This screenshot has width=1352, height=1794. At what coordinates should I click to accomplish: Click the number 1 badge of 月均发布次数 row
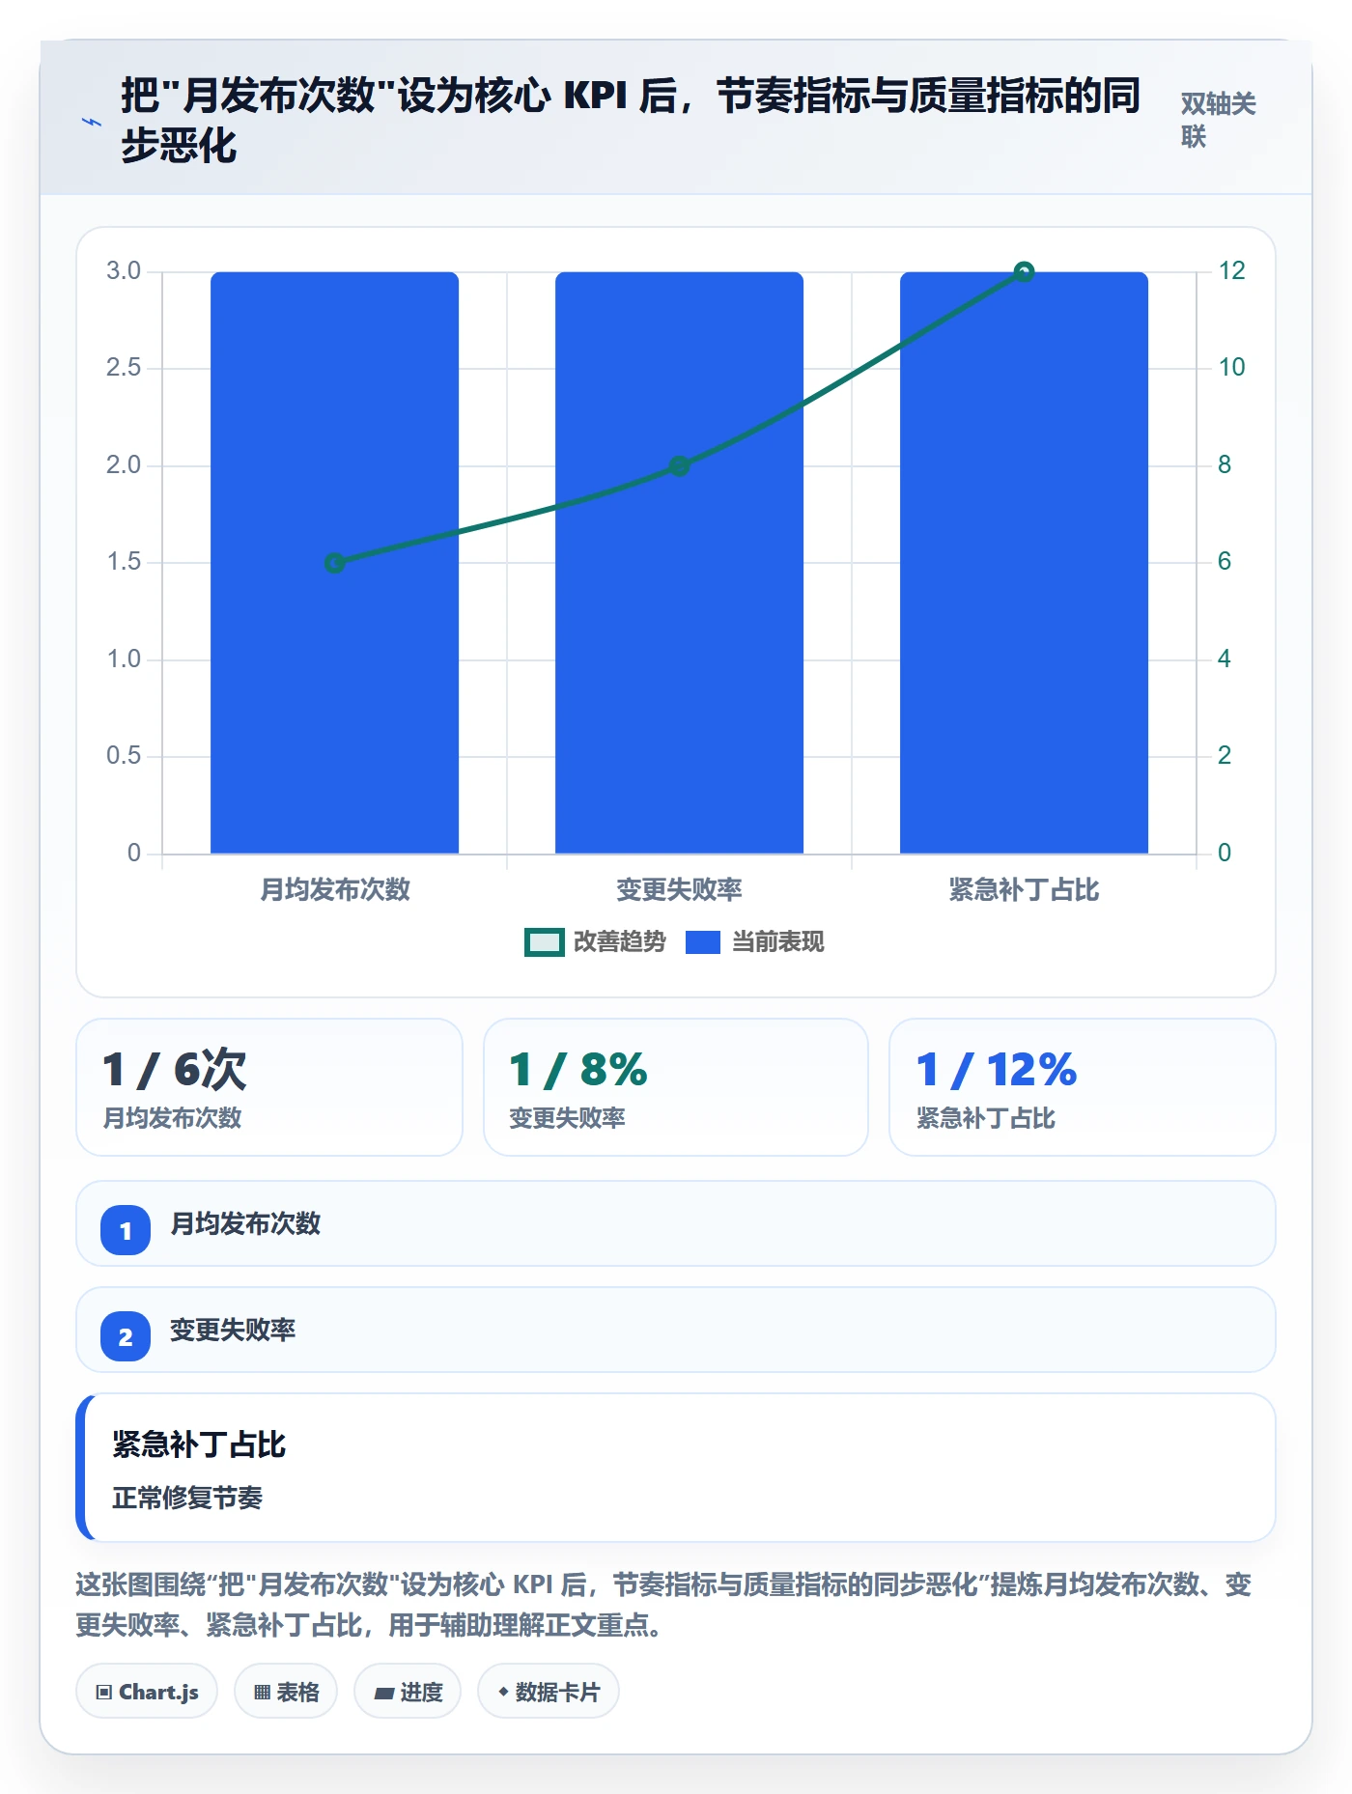point(126,1230)
